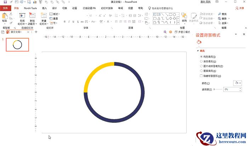The image size is (248, 146).
Task: Expand the shapes gallery More arrow
Action: pyautogui.click(x=178, y=23)
